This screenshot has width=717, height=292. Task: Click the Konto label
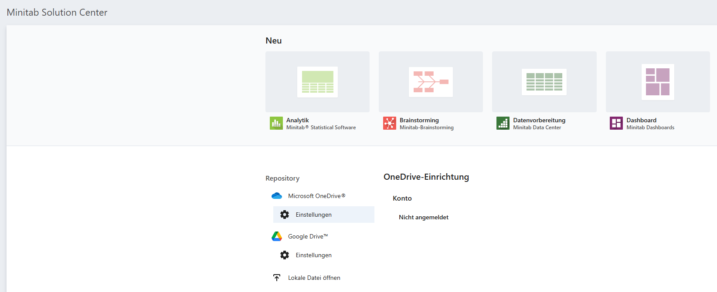[x=402, y=198]
